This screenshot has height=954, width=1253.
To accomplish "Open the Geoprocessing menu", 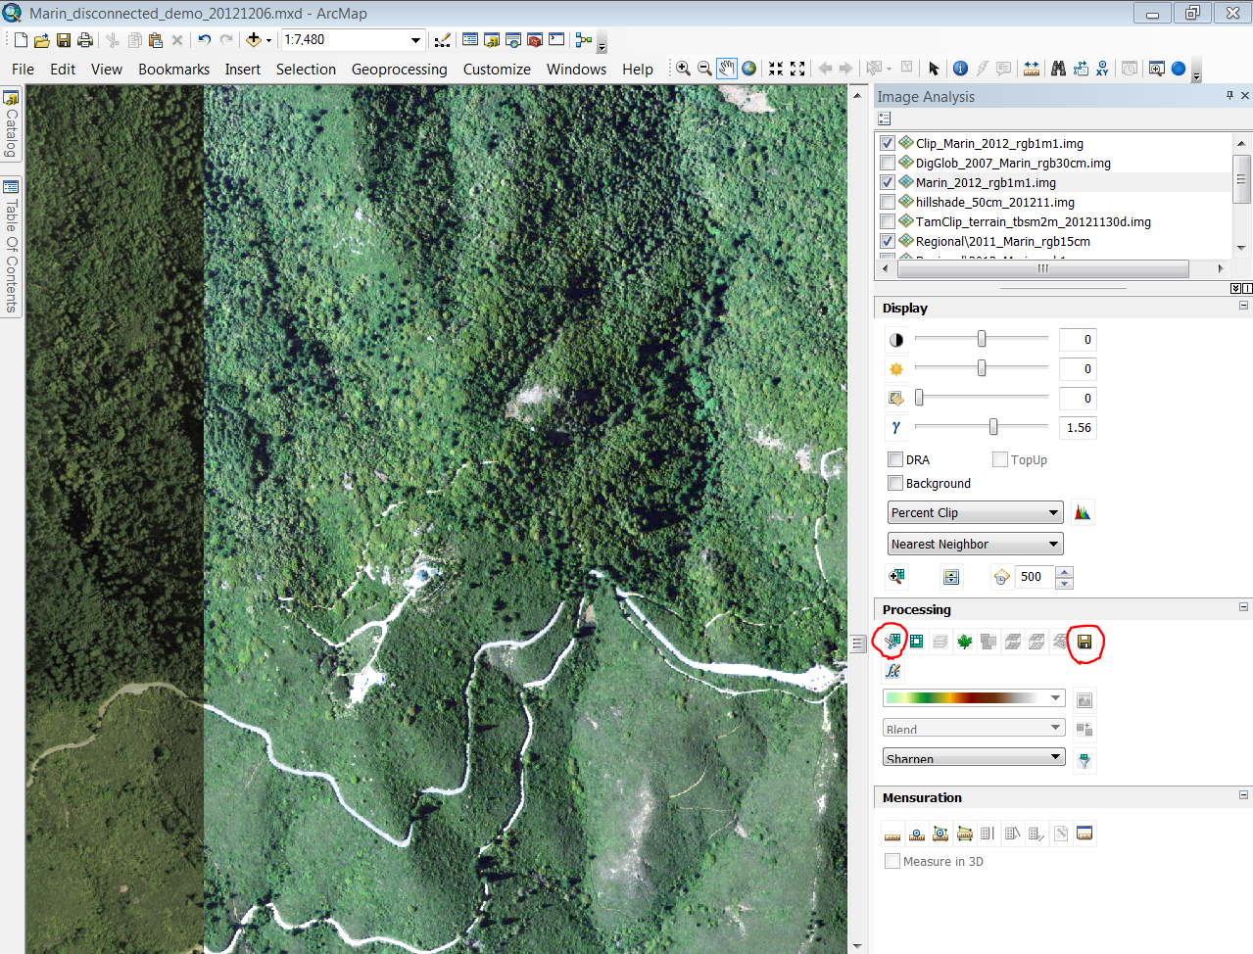I will [399, 70].
